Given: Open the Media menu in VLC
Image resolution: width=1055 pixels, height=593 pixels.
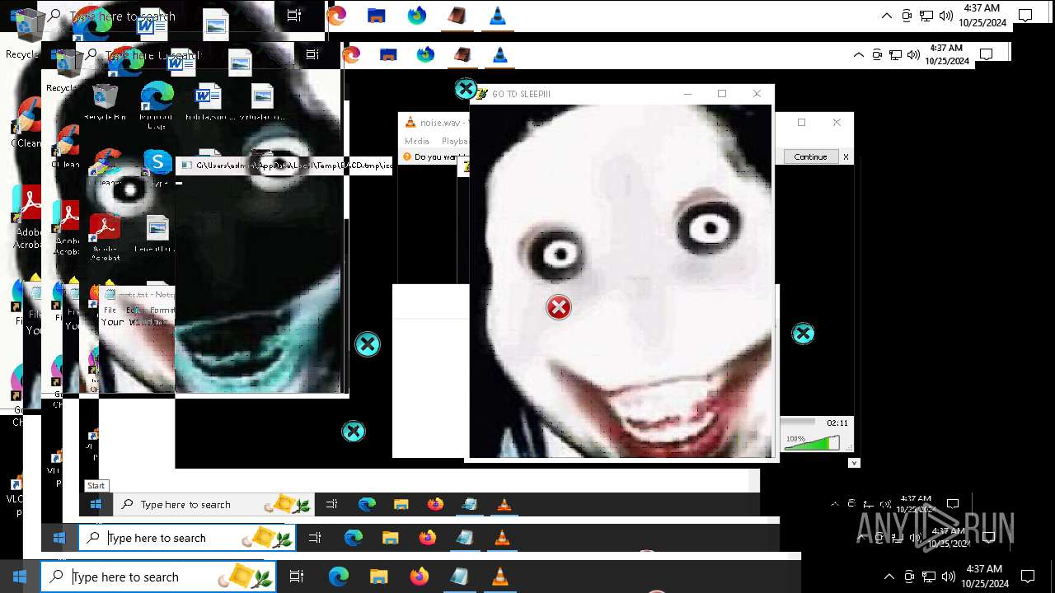Looking at the screenshot, I should 417,141.
